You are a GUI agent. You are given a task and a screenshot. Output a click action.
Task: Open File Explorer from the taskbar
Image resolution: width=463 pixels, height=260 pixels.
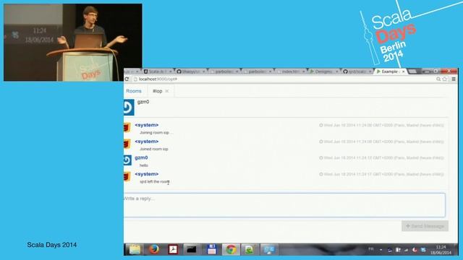pos(135,249)
